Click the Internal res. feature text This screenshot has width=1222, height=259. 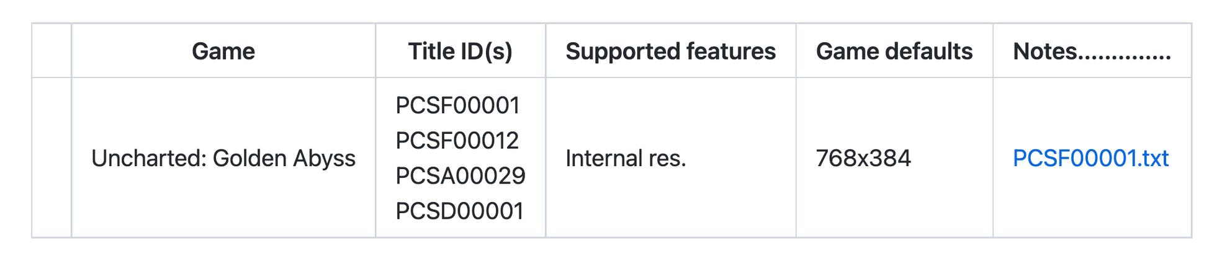[x=626, y=159]
